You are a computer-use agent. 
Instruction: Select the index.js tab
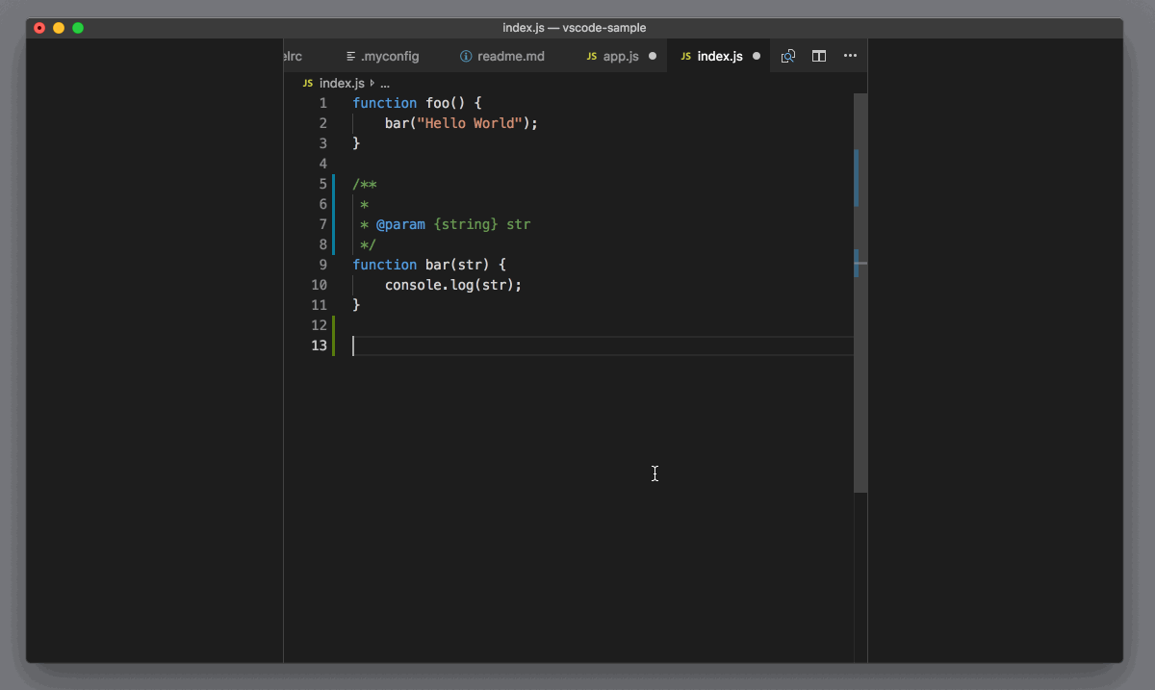tap(720, 56)
